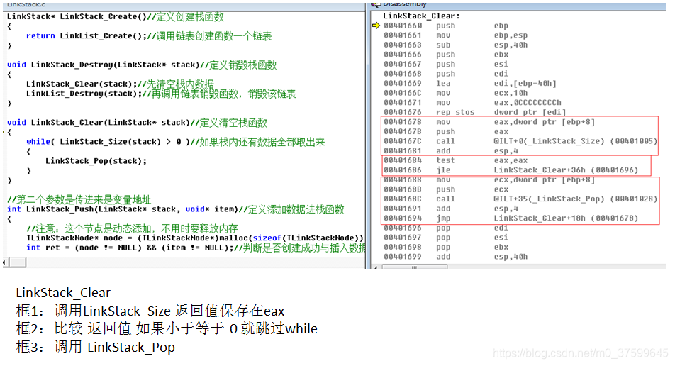This screenshot has height=366, width=675.
Task: Click disassembly row '00401694 jmp LinkStack_Clear+18h'
Action: [511, 218]
